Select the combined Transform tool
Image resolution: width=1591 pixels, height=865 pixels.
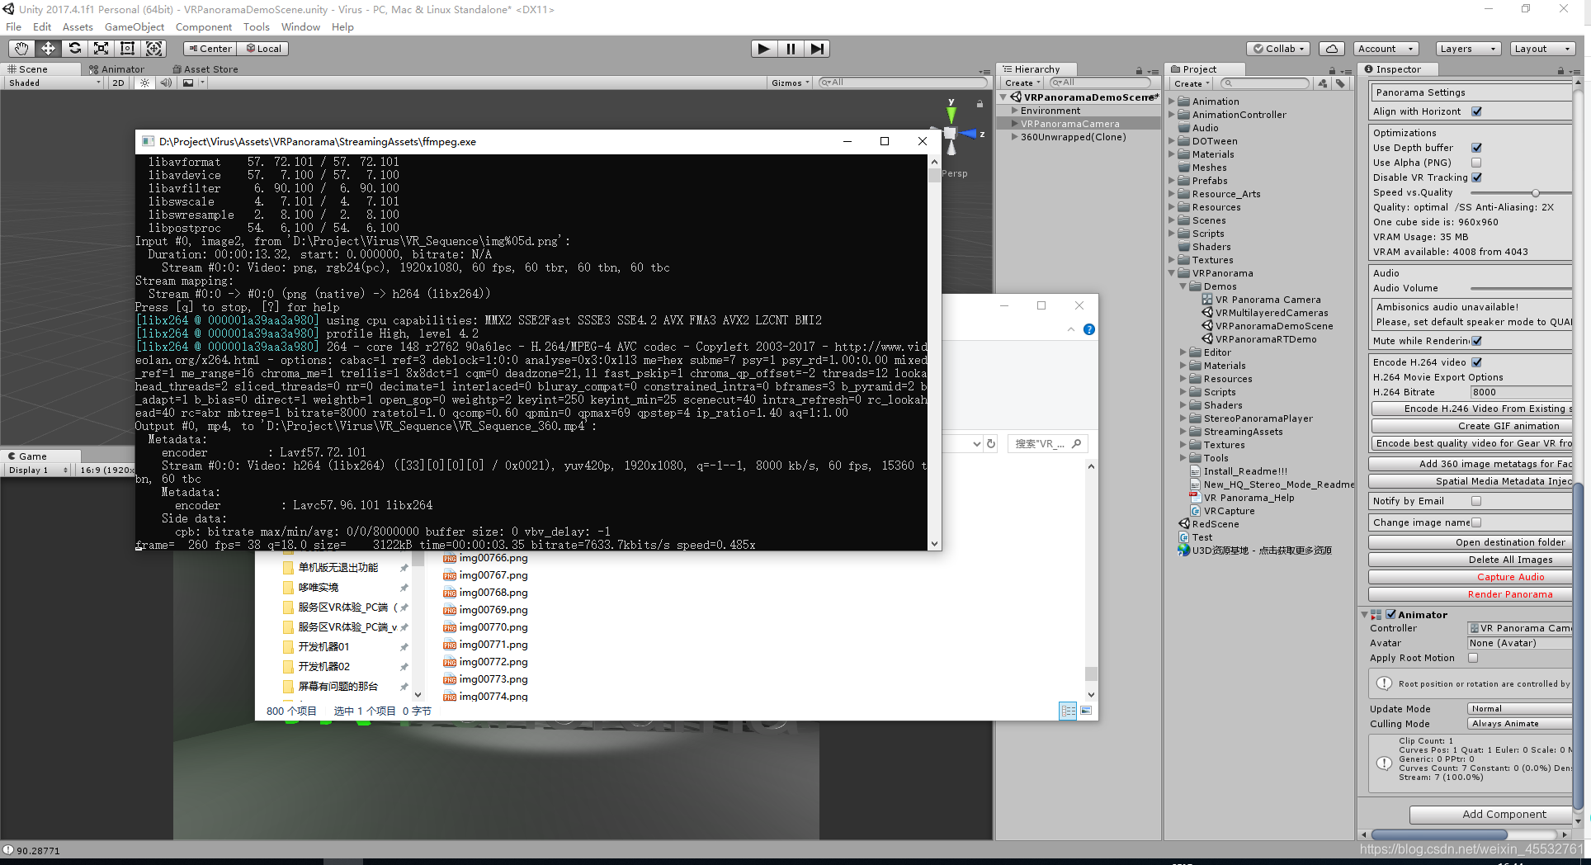[153, 49]
